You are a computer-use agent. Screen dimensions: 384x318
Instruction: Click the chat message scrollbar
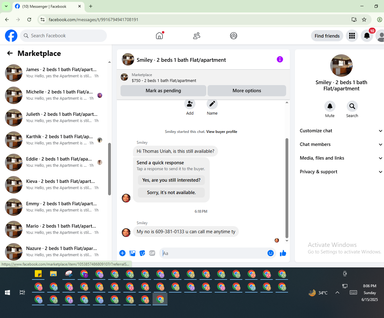click(x=287, y=188)
